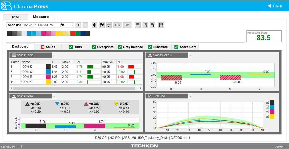The height and width of the screenshot is (149, 289).
Task: Click the plus icon to add a scan
Action: tap(78, 25)
